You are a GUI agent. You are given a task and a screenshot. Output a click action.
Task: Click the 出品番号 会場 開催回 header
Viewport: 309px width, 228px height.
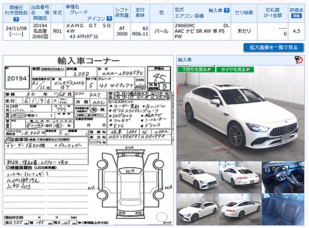coord(40,13)
